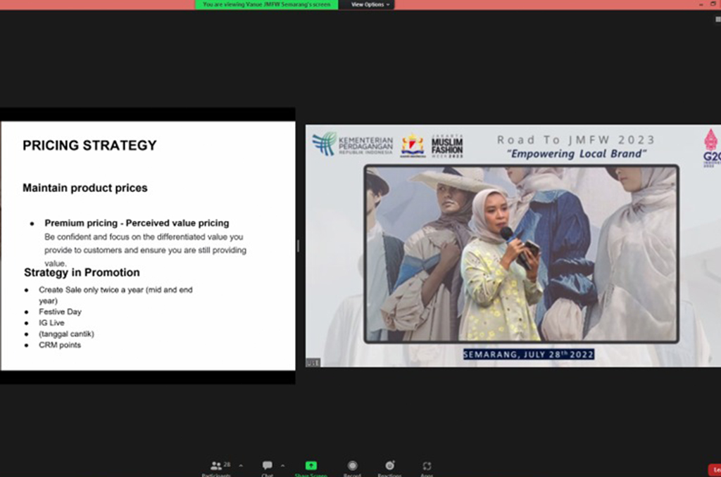Click the Strategy in Promotion heading
This screenshot has width=721, height=477.
pyautogui.click(x=82, y=272)
